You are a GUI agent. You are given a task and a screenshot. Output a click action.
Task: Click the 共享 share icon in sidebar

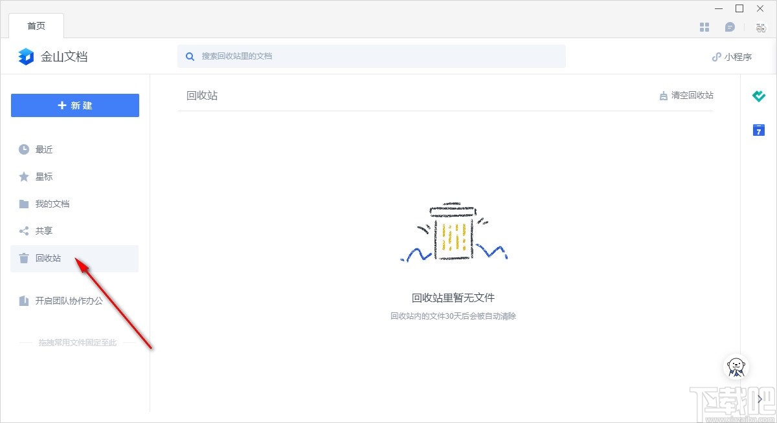coord(22,231)
